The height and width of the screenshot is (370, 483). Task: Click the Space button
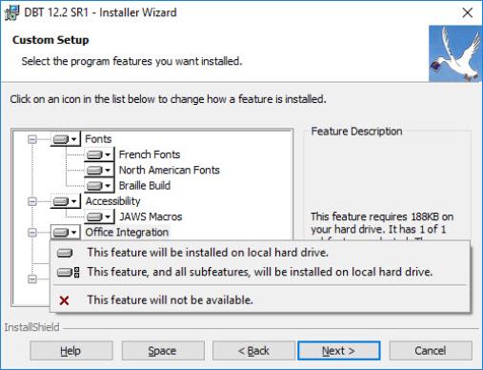tap(163, 351)
